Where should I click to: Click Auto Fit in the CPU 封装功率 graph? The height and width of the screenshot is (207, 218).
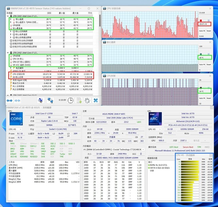click(x=202, y=31)
